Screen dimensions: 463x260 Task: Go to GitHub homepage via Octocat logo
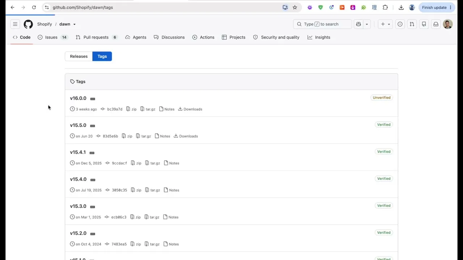coord(28,24)
